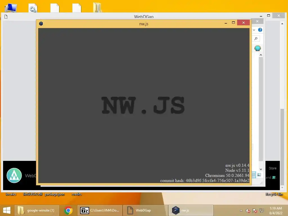Close the nw.js window
The width and height of the screenshot is (288, 216).
(243, 22)
